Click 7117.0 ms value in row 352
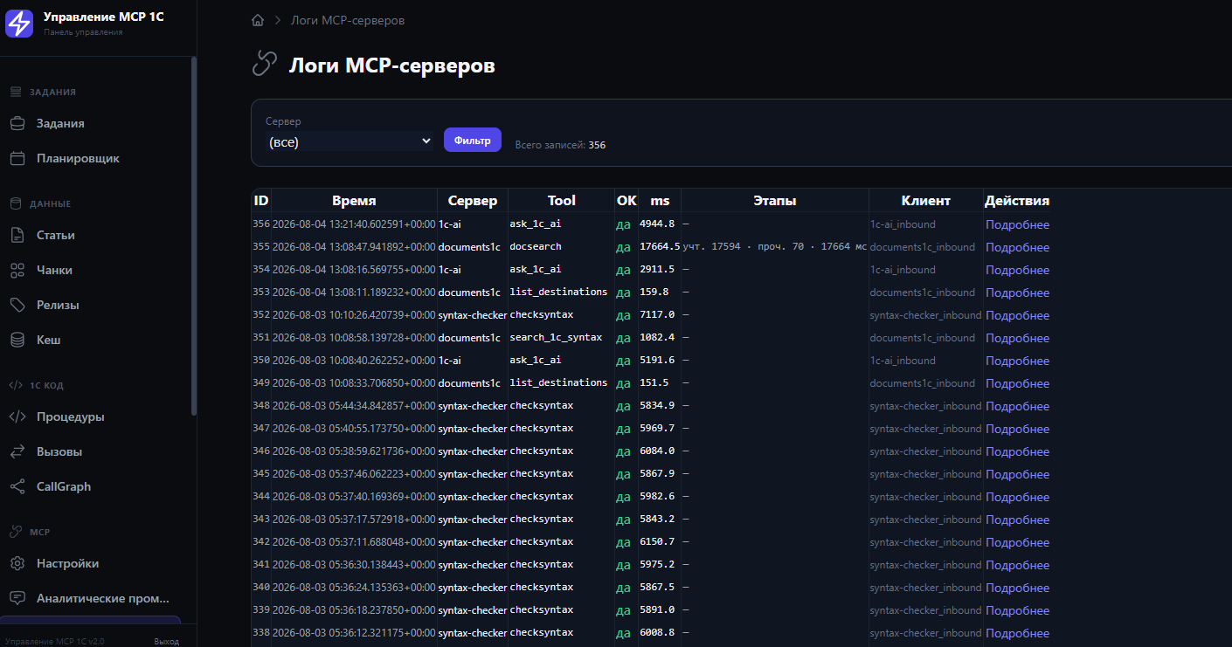Viewport: 1232px width, 647px height. 657,315
